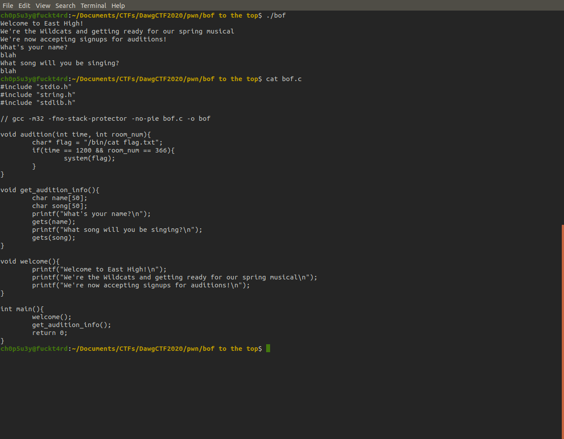Screen dimensions: 564x439
Task: Click '#include "stdlib.h"' line
Action: click(38, 103)
